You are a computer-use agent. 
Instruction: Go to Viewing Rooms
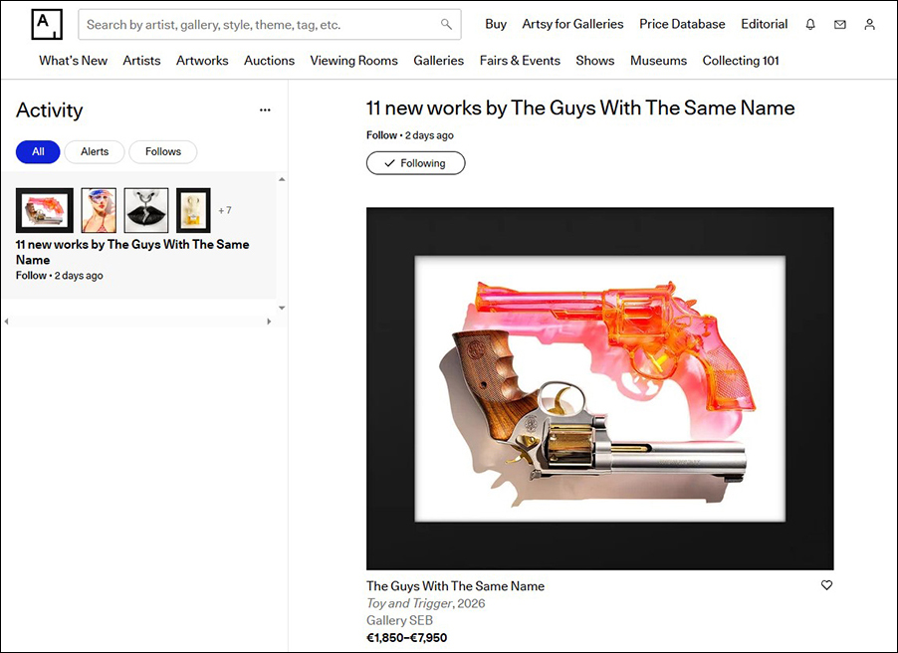354,61
